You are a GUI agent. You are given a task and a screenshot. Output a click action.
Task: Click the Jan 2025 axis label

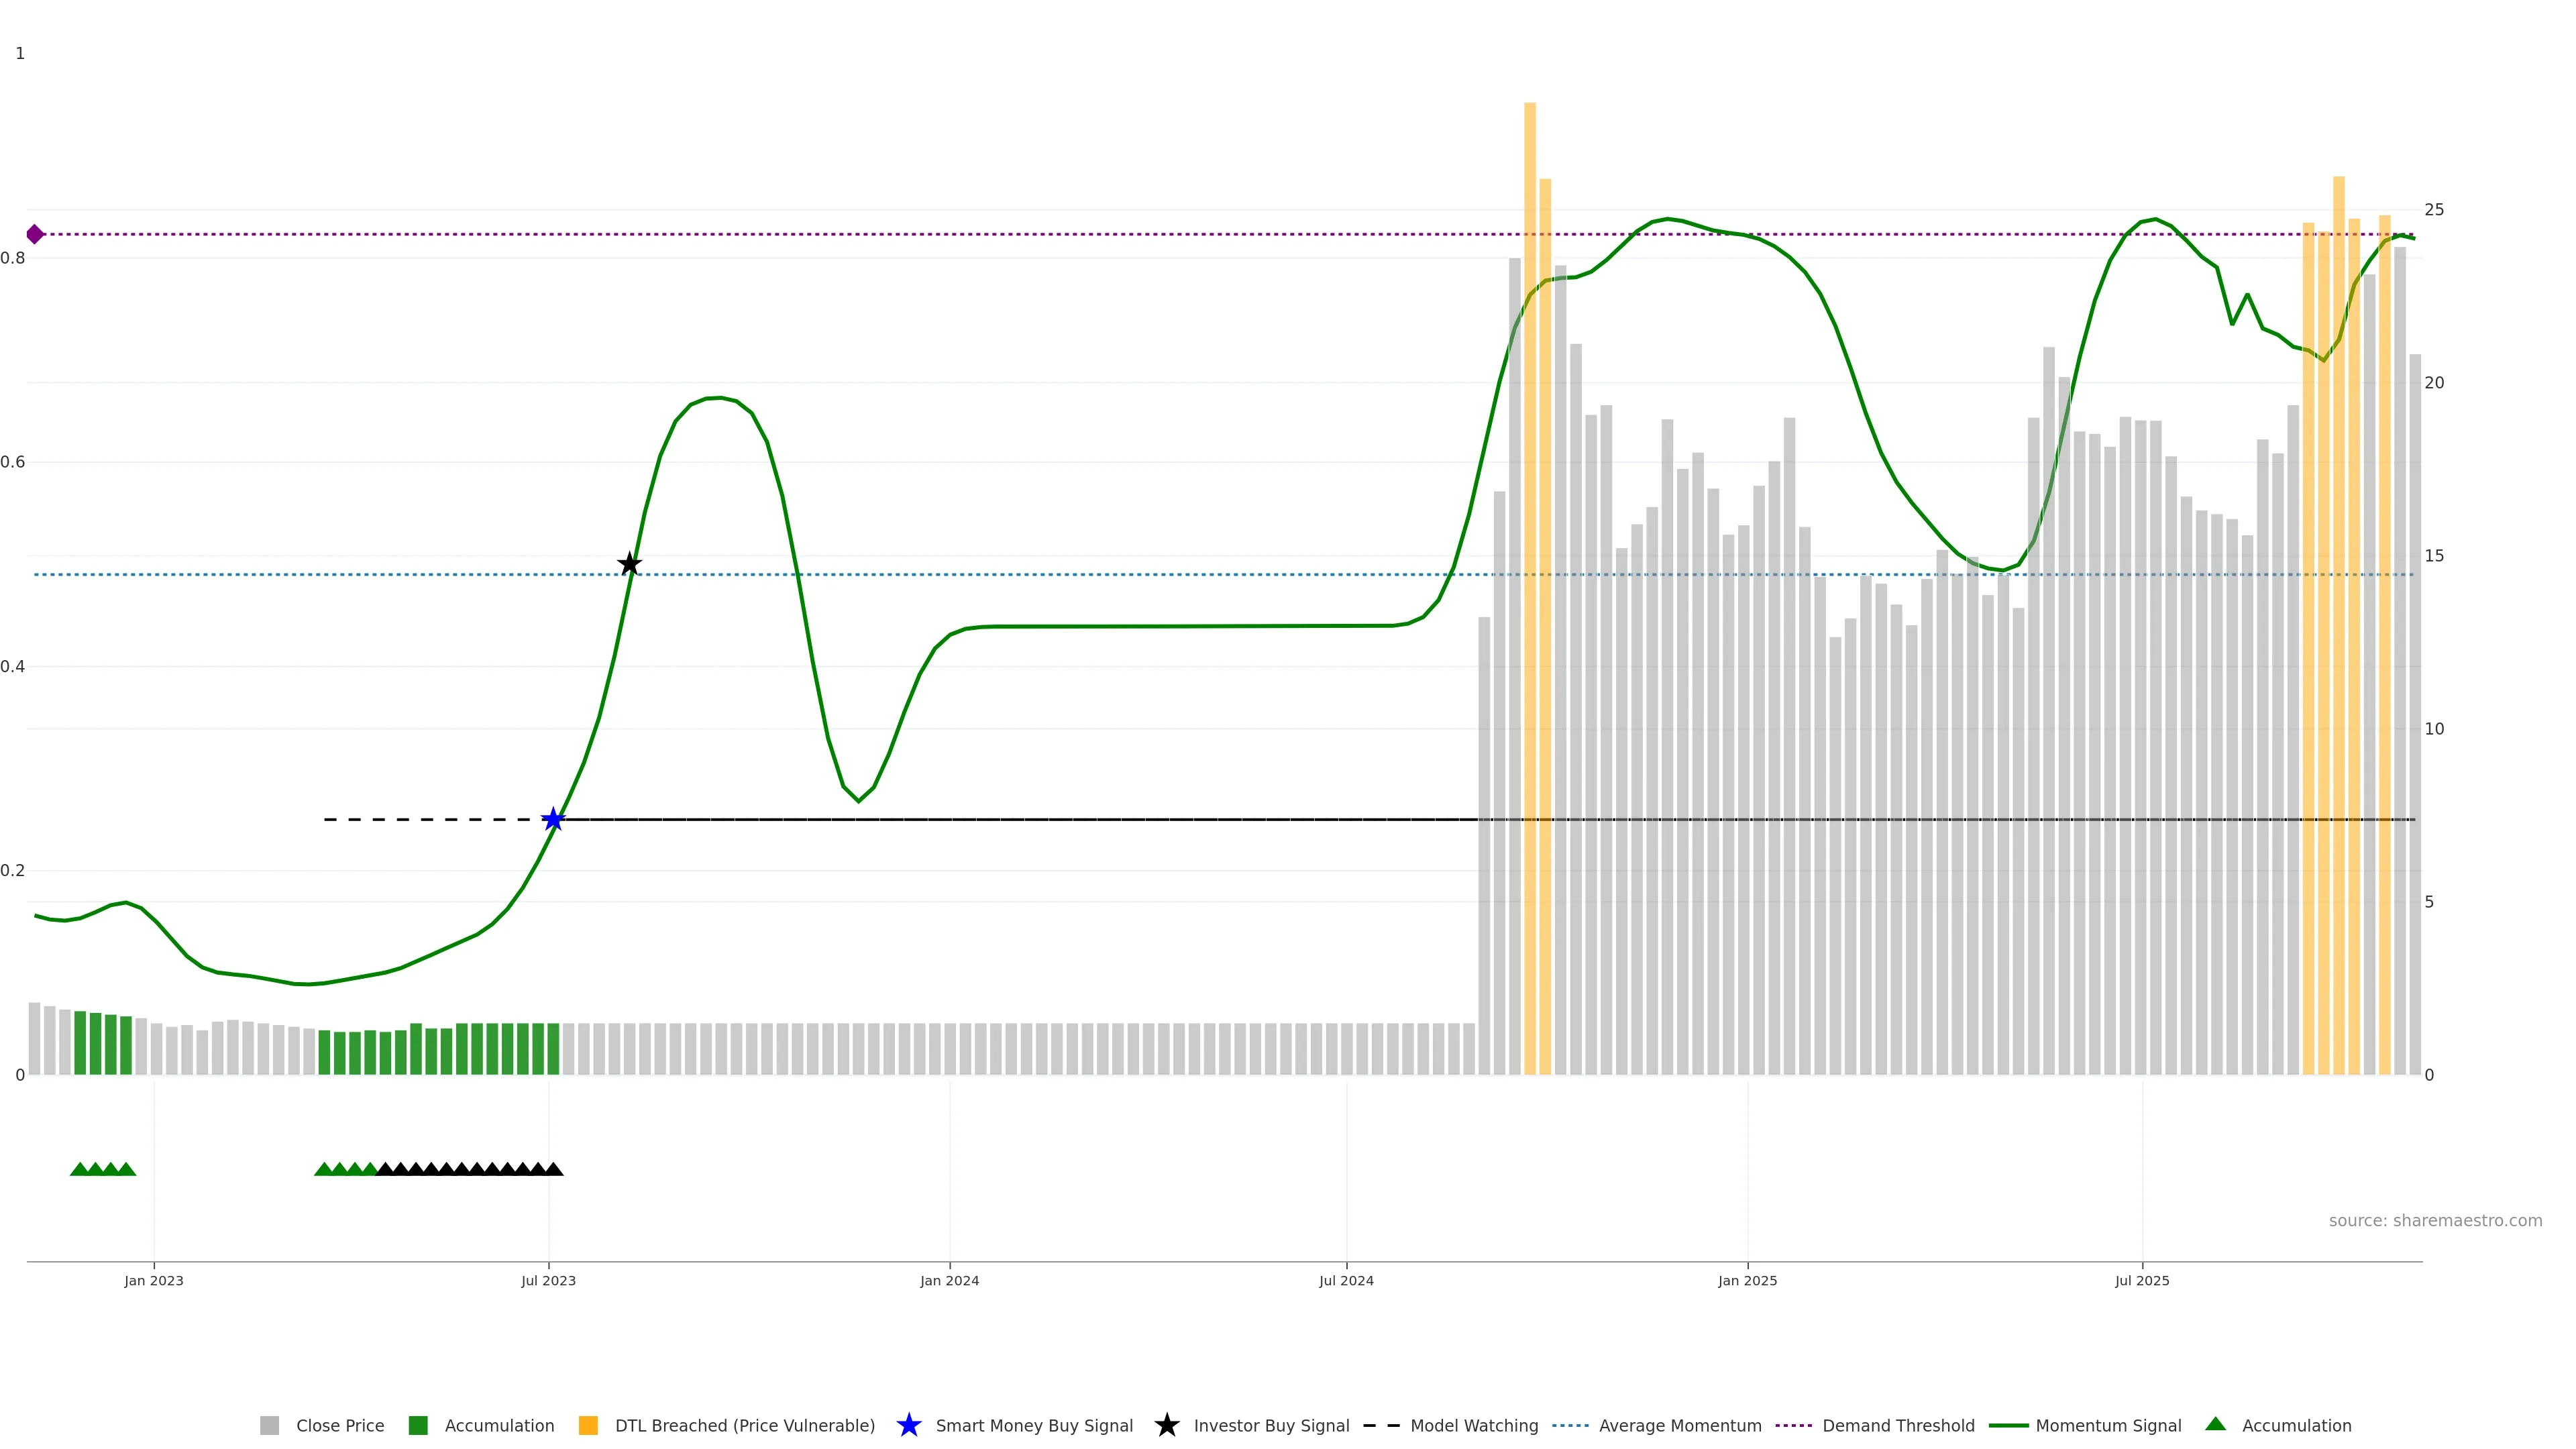pyautogui.click(x=1747, y=1280)
